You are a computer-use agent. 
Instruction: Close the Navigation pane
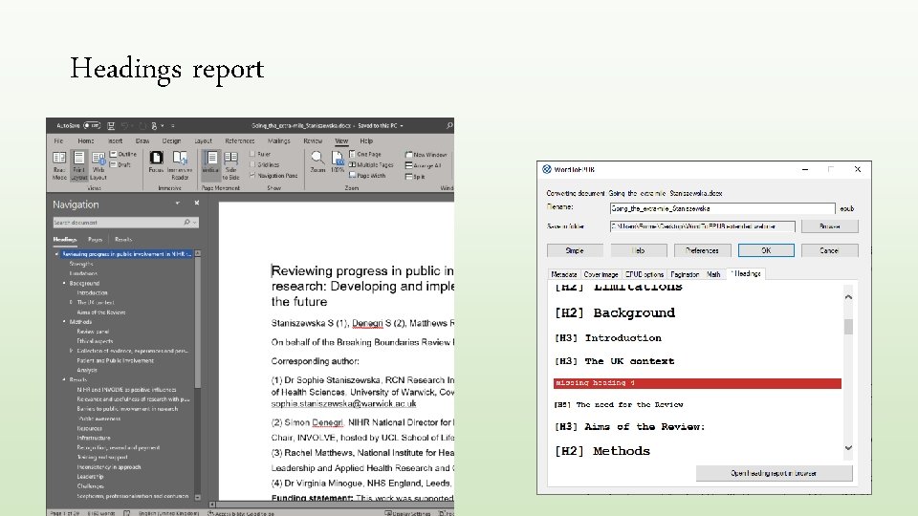pyautogui.click(x=197, y=203)
